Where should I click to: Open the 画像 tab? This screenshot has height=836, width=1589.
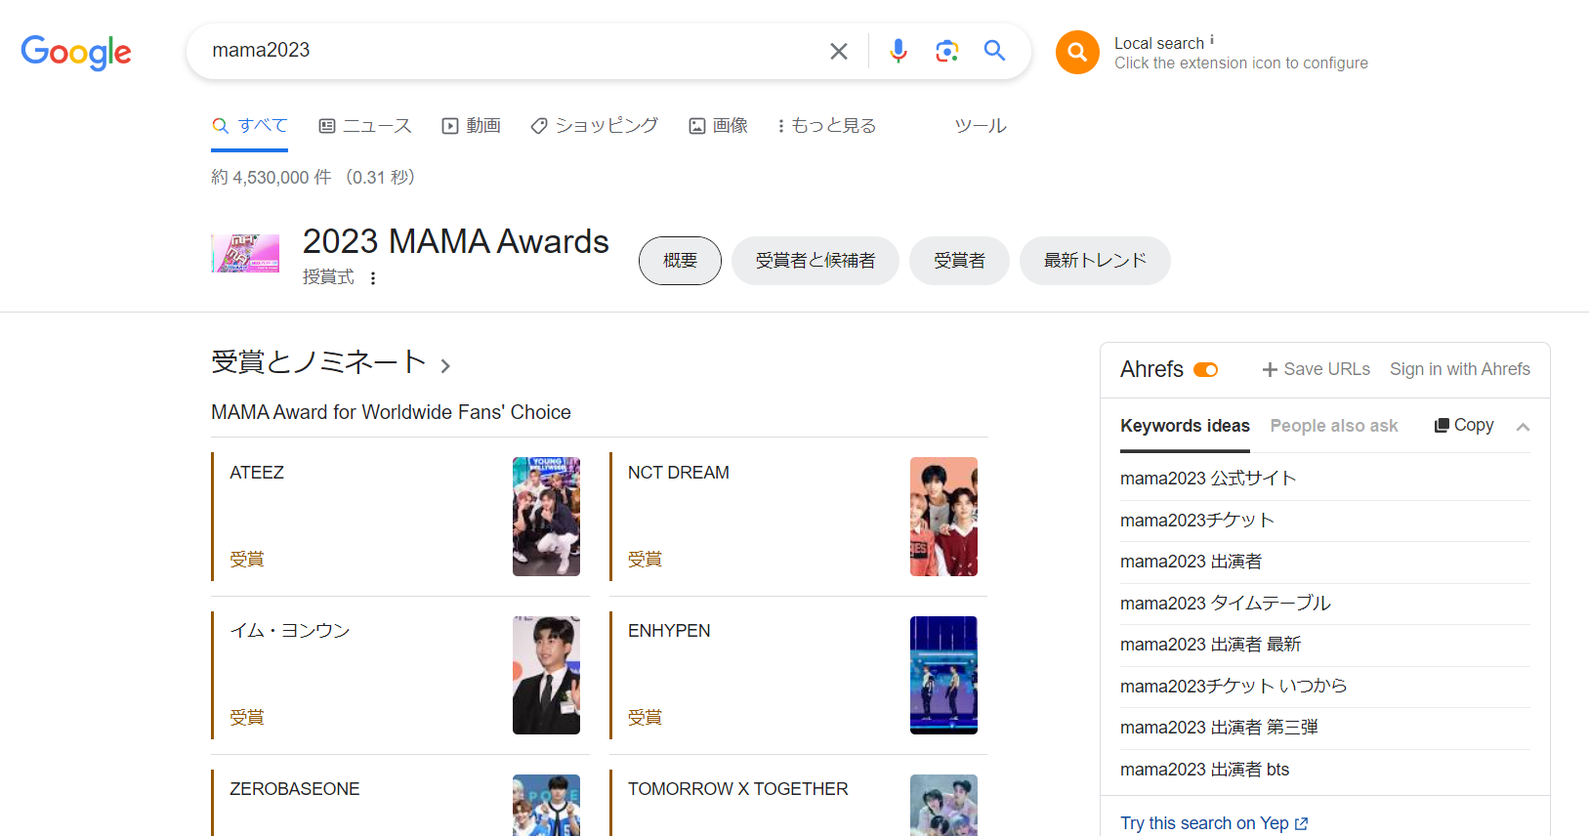719,126
